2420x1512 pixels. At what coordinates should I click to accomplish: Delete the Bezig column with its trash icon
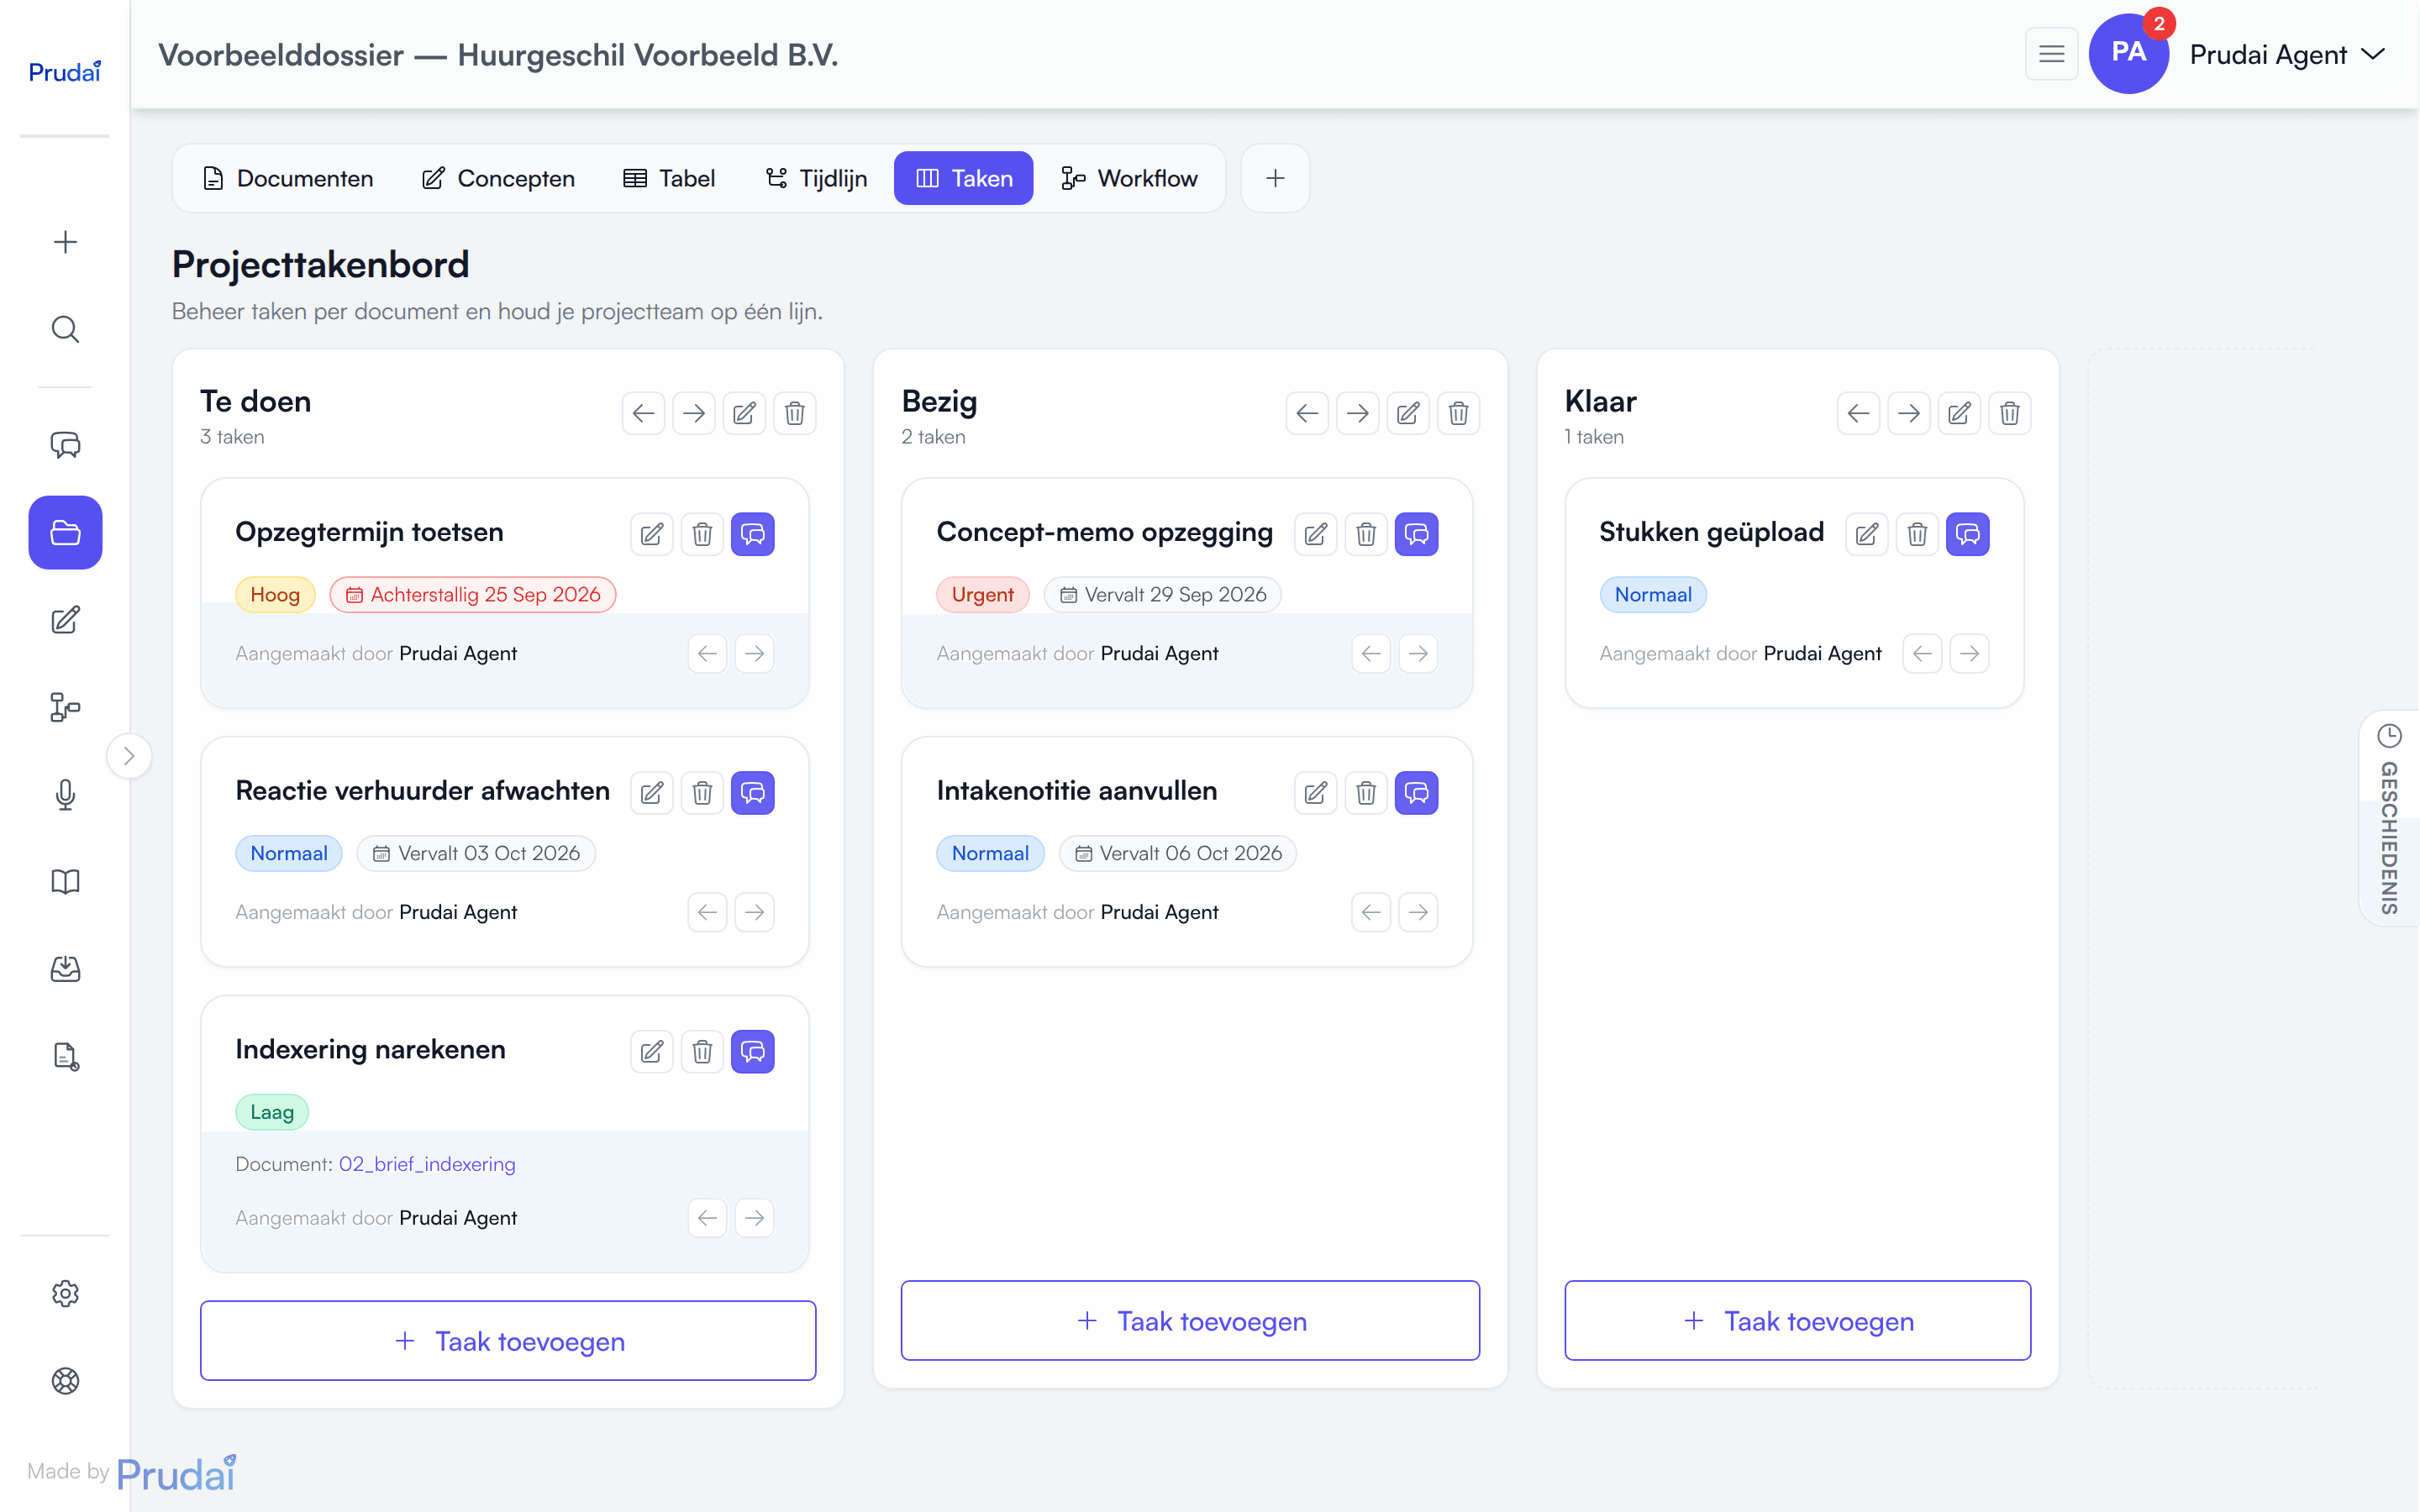pyautogui.click(x=1458, y=413)
